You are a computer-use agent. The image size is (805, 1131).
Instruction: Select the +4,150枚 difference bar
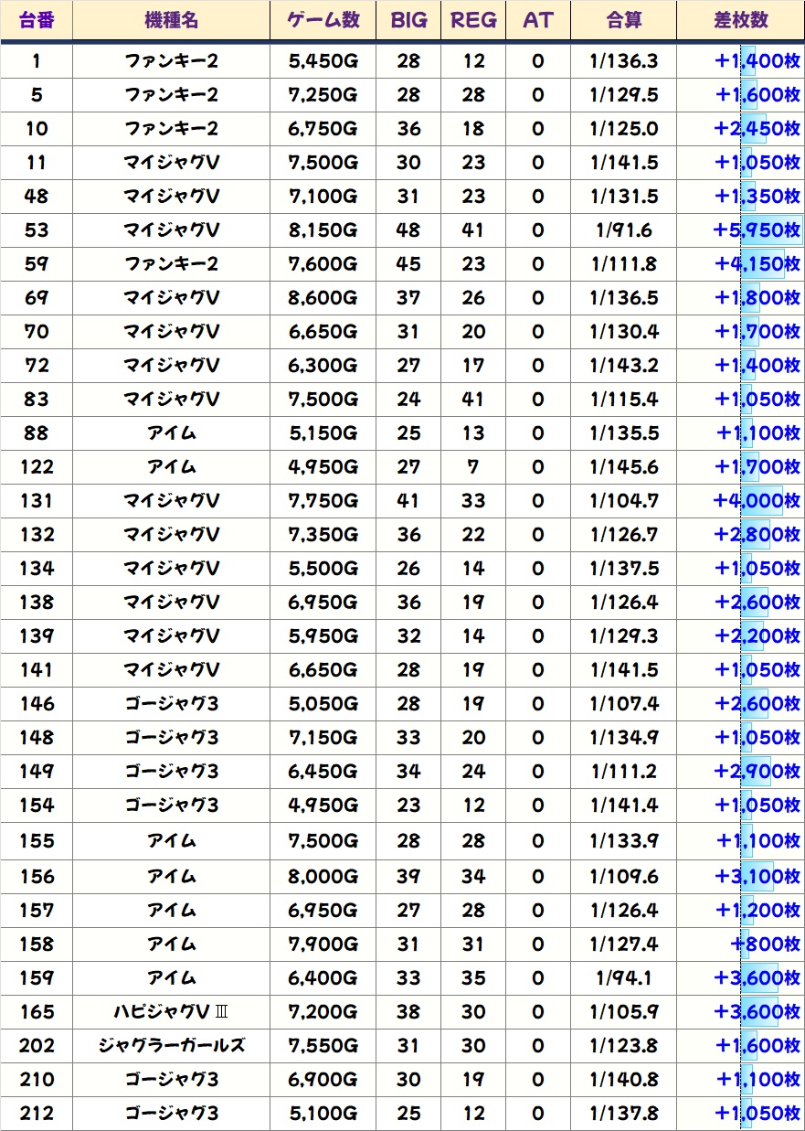coord(756,264)
